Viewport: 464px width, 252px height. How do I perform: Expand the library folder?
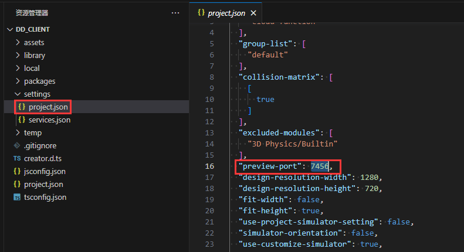(18, 55)
